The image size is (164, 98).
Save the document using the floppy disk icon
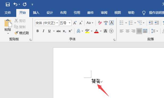click(x=8, y=5)
